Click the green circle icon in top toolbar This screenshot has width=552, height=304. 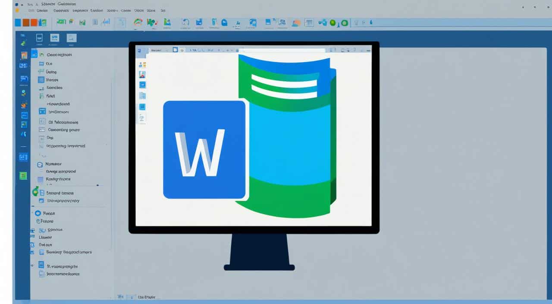333,23
